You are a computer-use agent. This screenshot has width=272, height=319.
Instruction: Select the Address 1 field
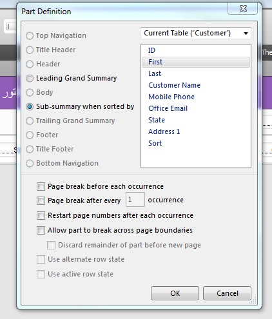click(x=196, y=131)
